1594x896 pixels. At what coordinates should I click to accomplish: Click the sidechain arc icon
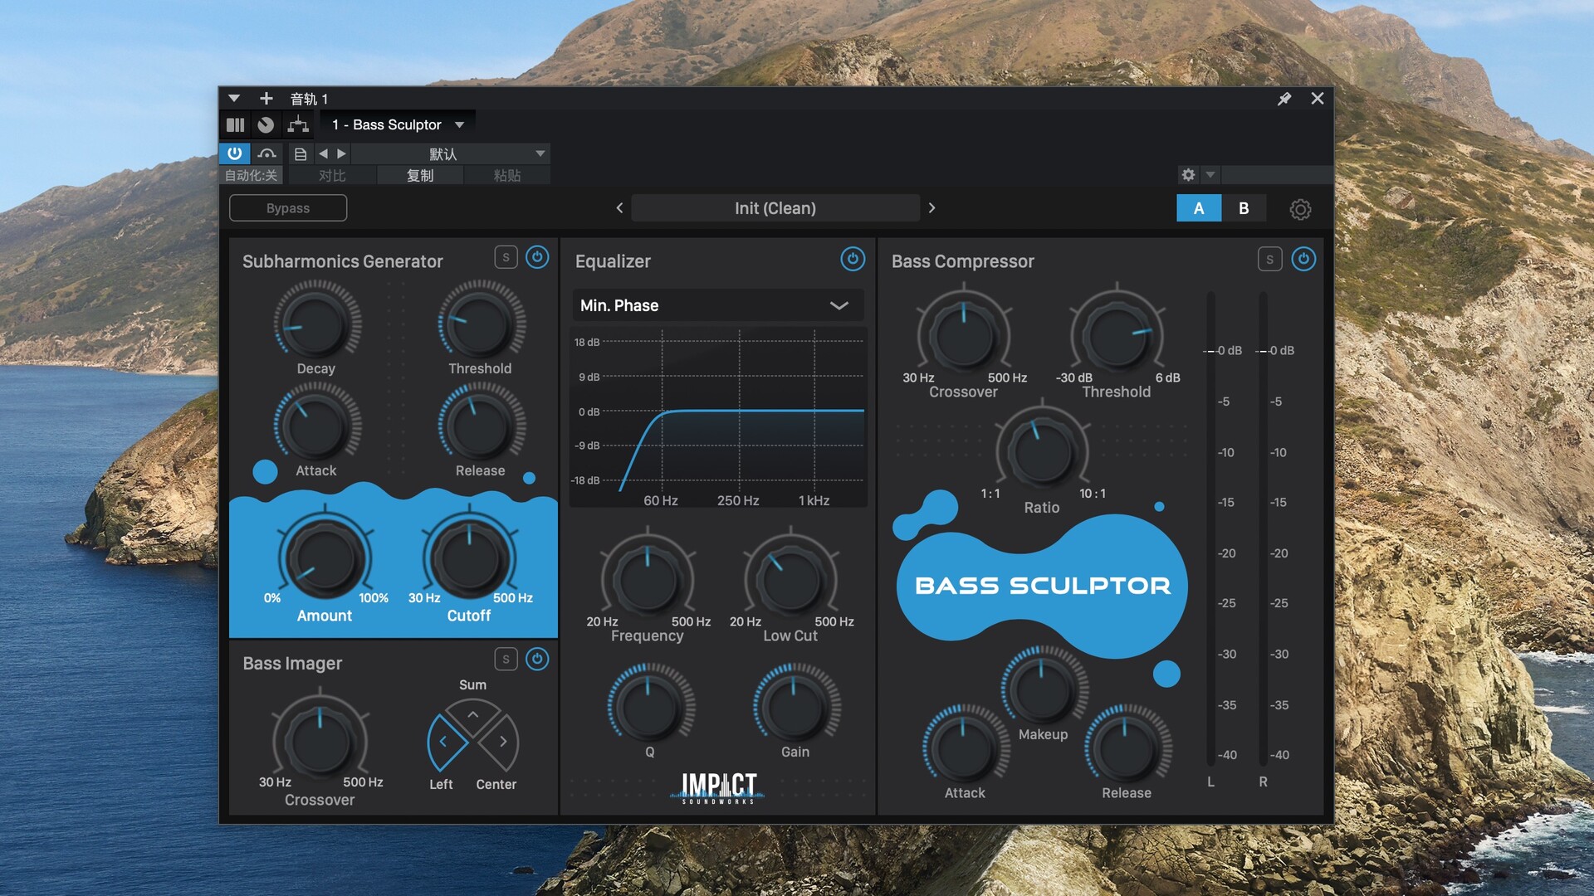coord(266,153)
